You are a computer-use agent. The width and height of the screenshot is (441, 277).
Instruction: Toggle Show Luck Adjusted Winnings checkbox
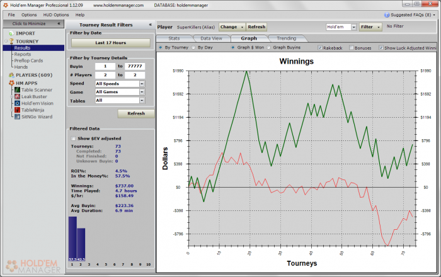coord(381,48)
